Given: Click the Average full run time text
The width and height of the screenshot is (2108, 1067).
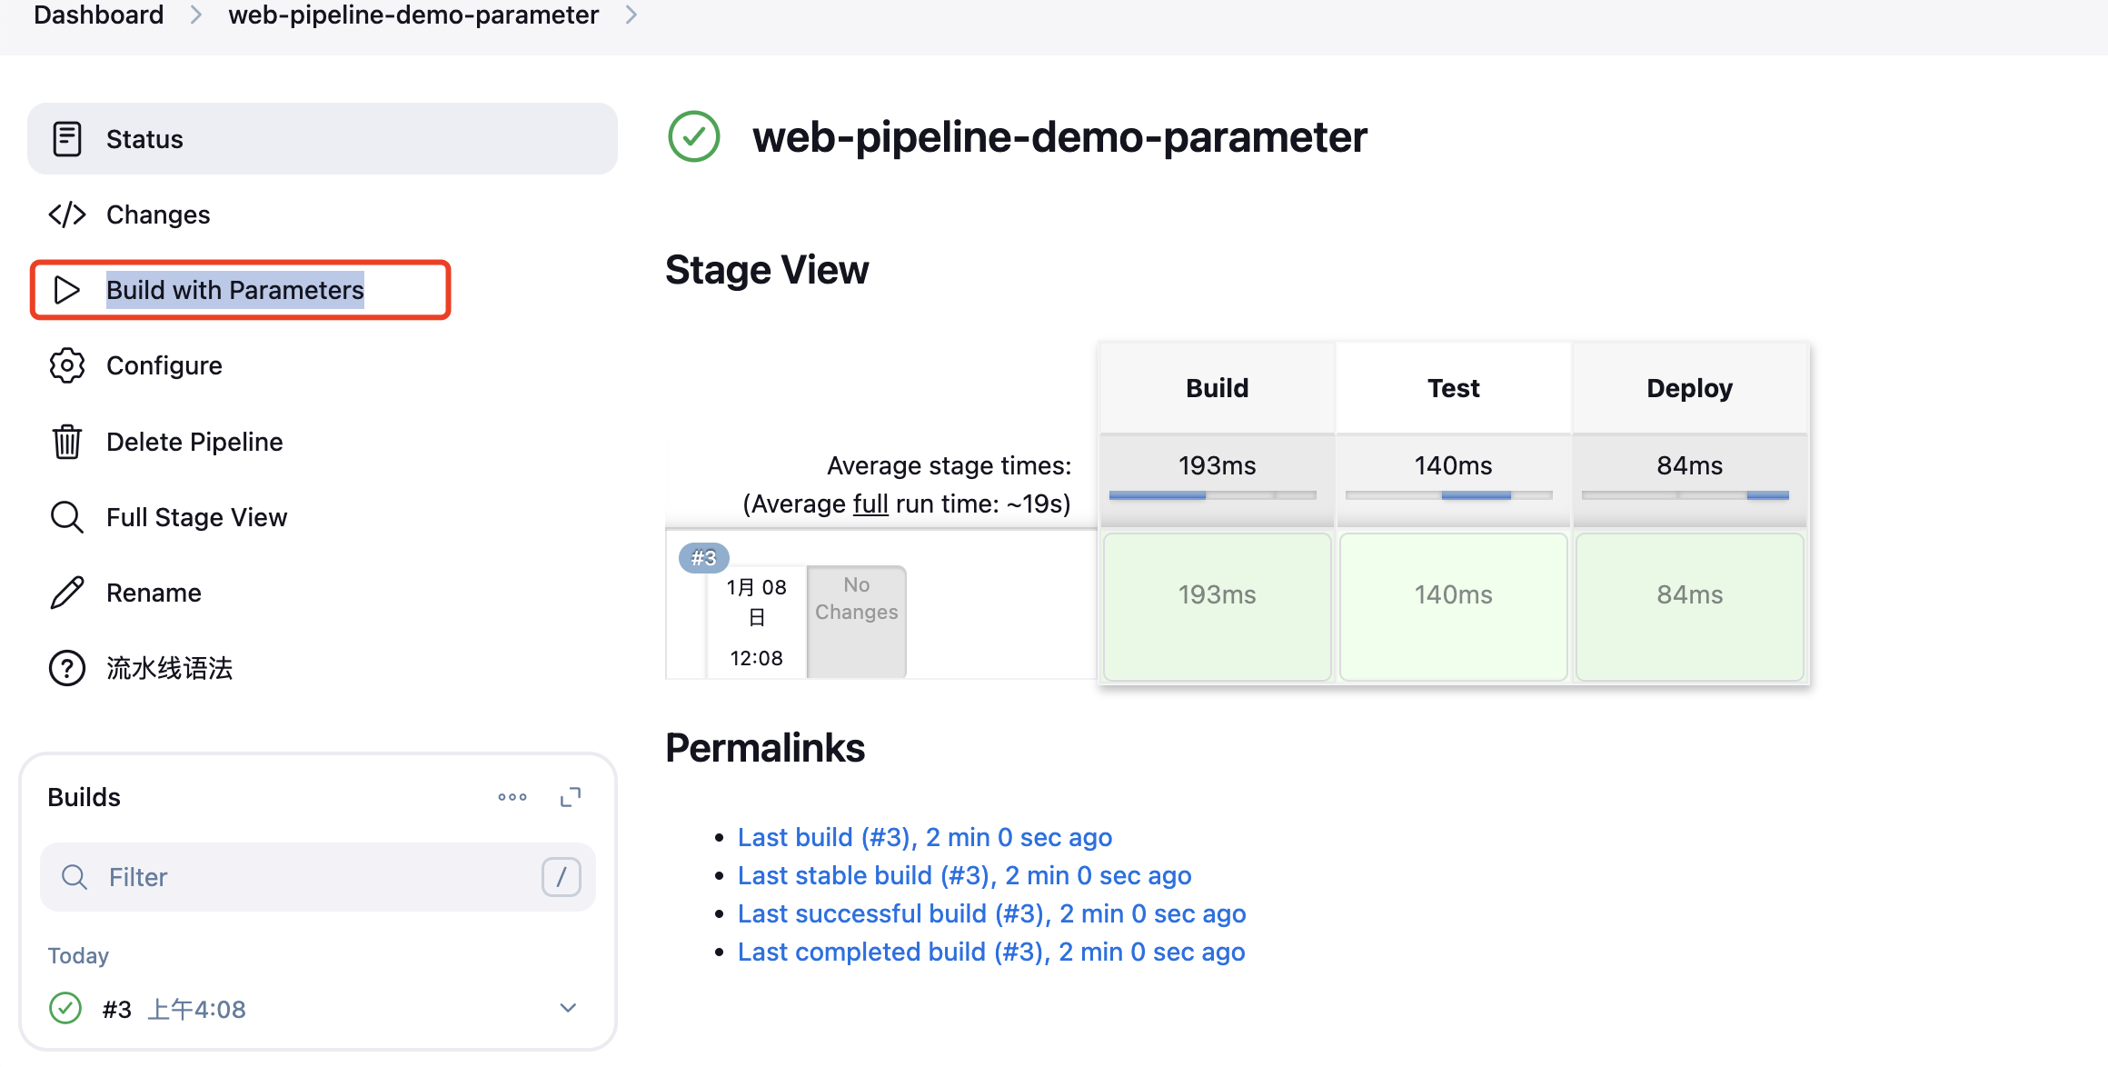Looking at the screenshot, I should (907, 504).
